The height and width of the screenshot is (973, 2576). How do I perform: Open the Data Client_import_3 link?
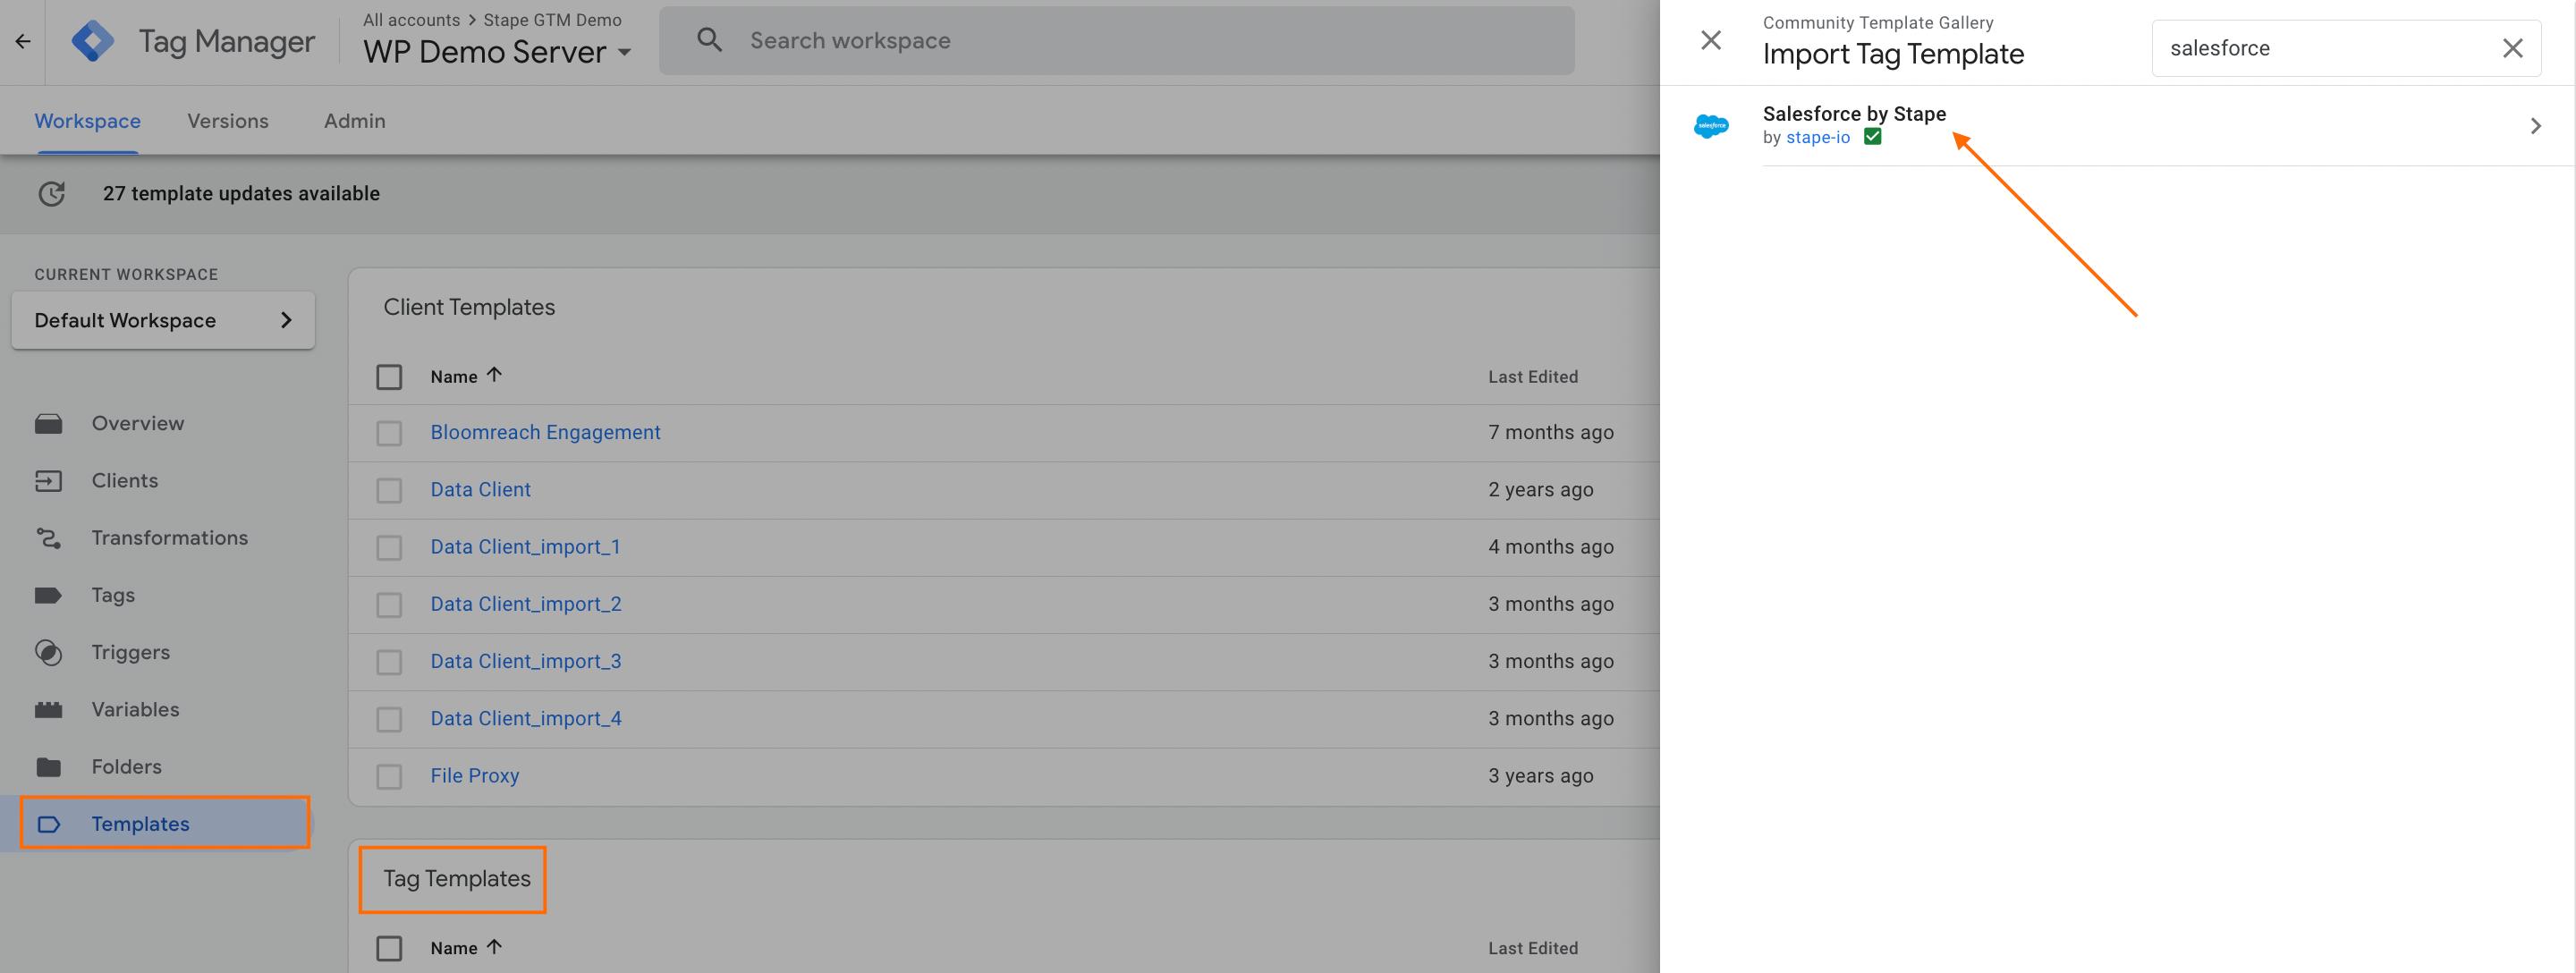[x=526, y=662]
